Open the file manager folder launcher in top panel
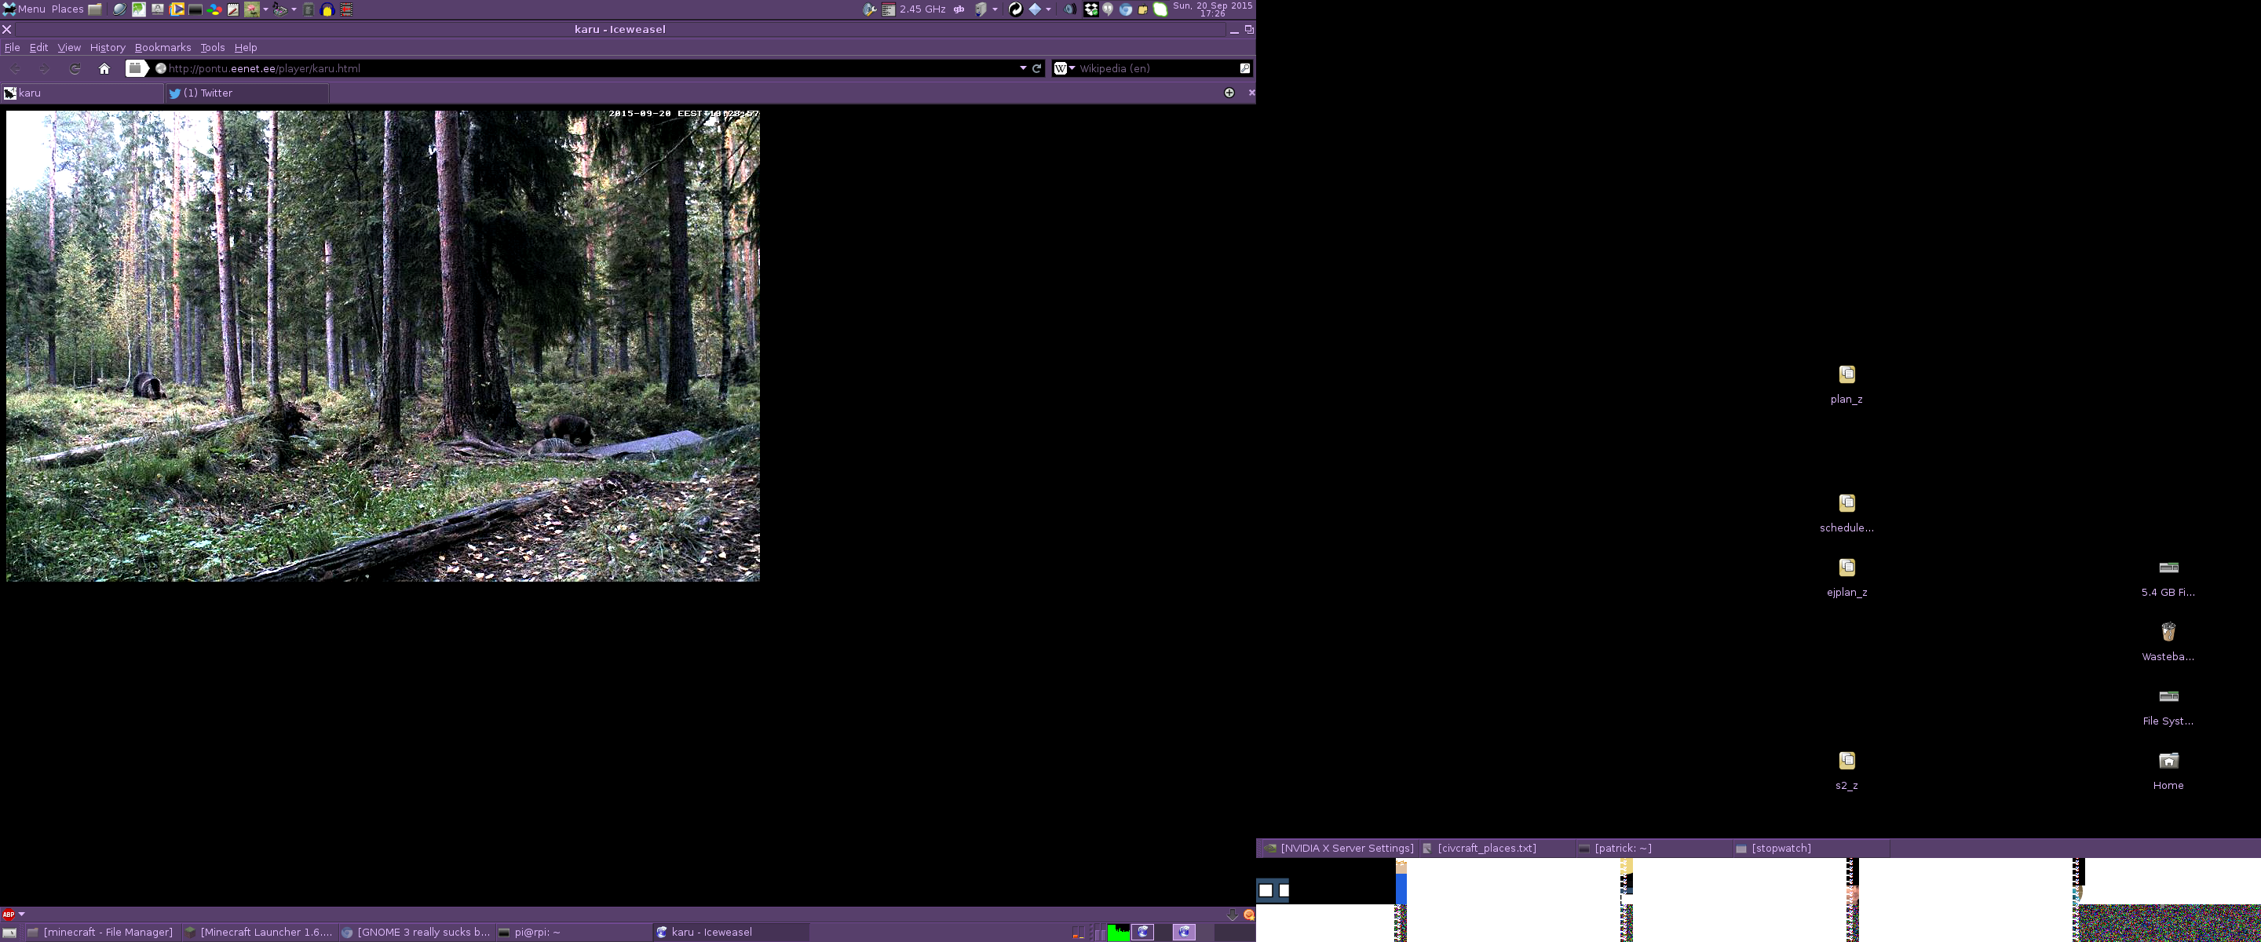 (x=95, y=9)
